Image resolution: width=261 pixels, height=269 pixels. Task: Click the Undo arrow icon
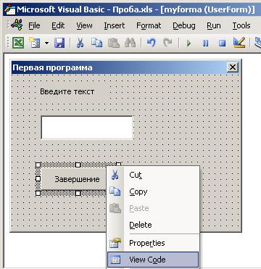tap(151, 43)
